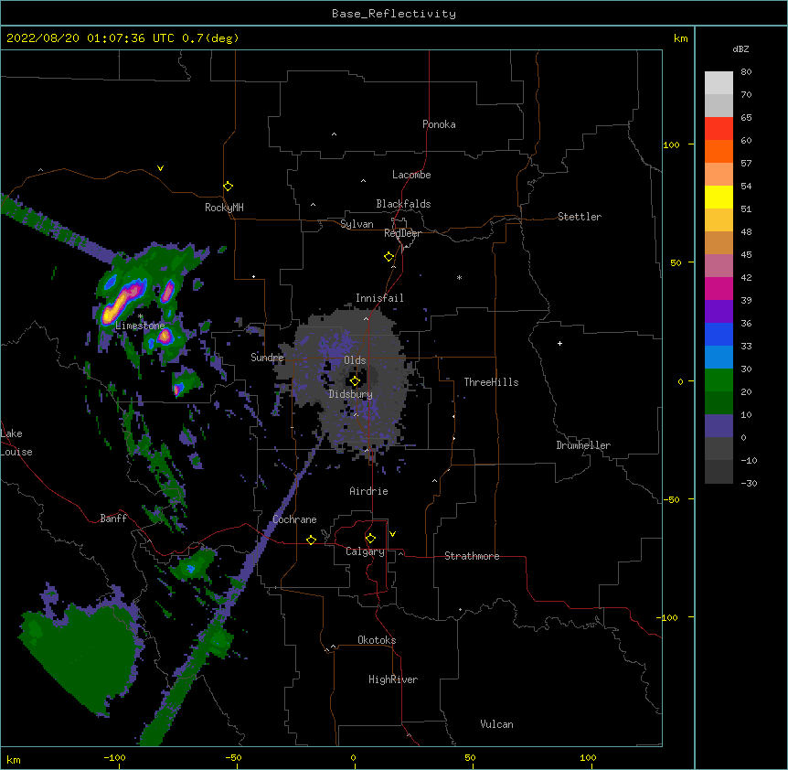
Task: Click the yellow diamond marker above the Calgary label
Action: [x=370, y=539]
